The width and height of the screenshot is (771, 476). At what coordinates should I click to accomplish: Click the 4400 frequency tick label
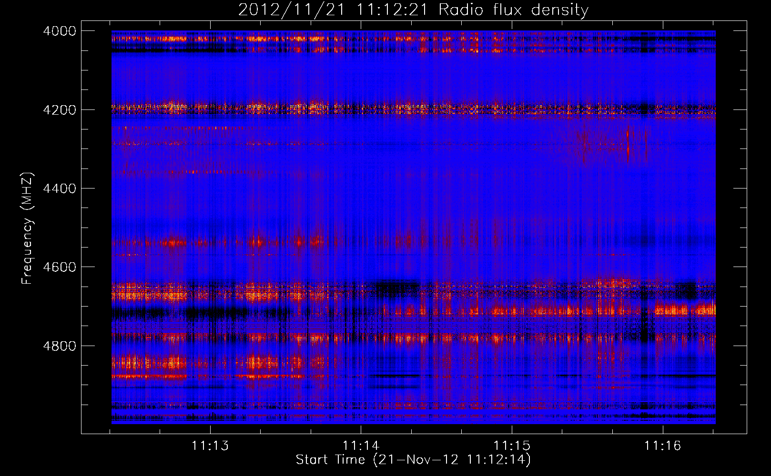tap(60, 188)
